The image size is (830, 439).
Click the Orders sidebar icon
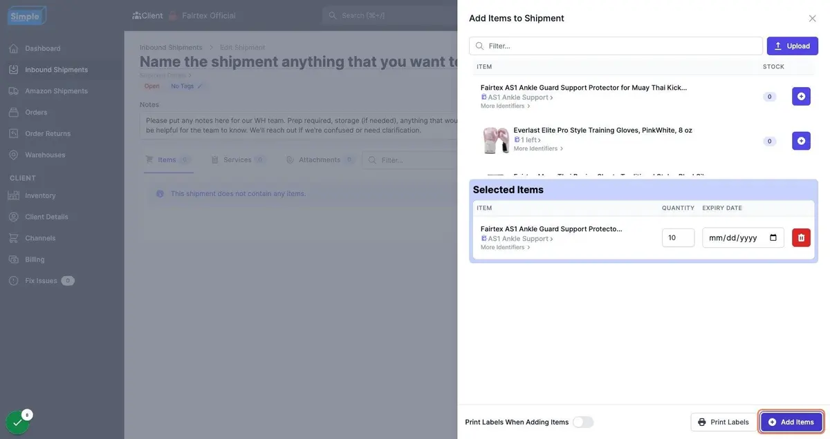(13, 113)
